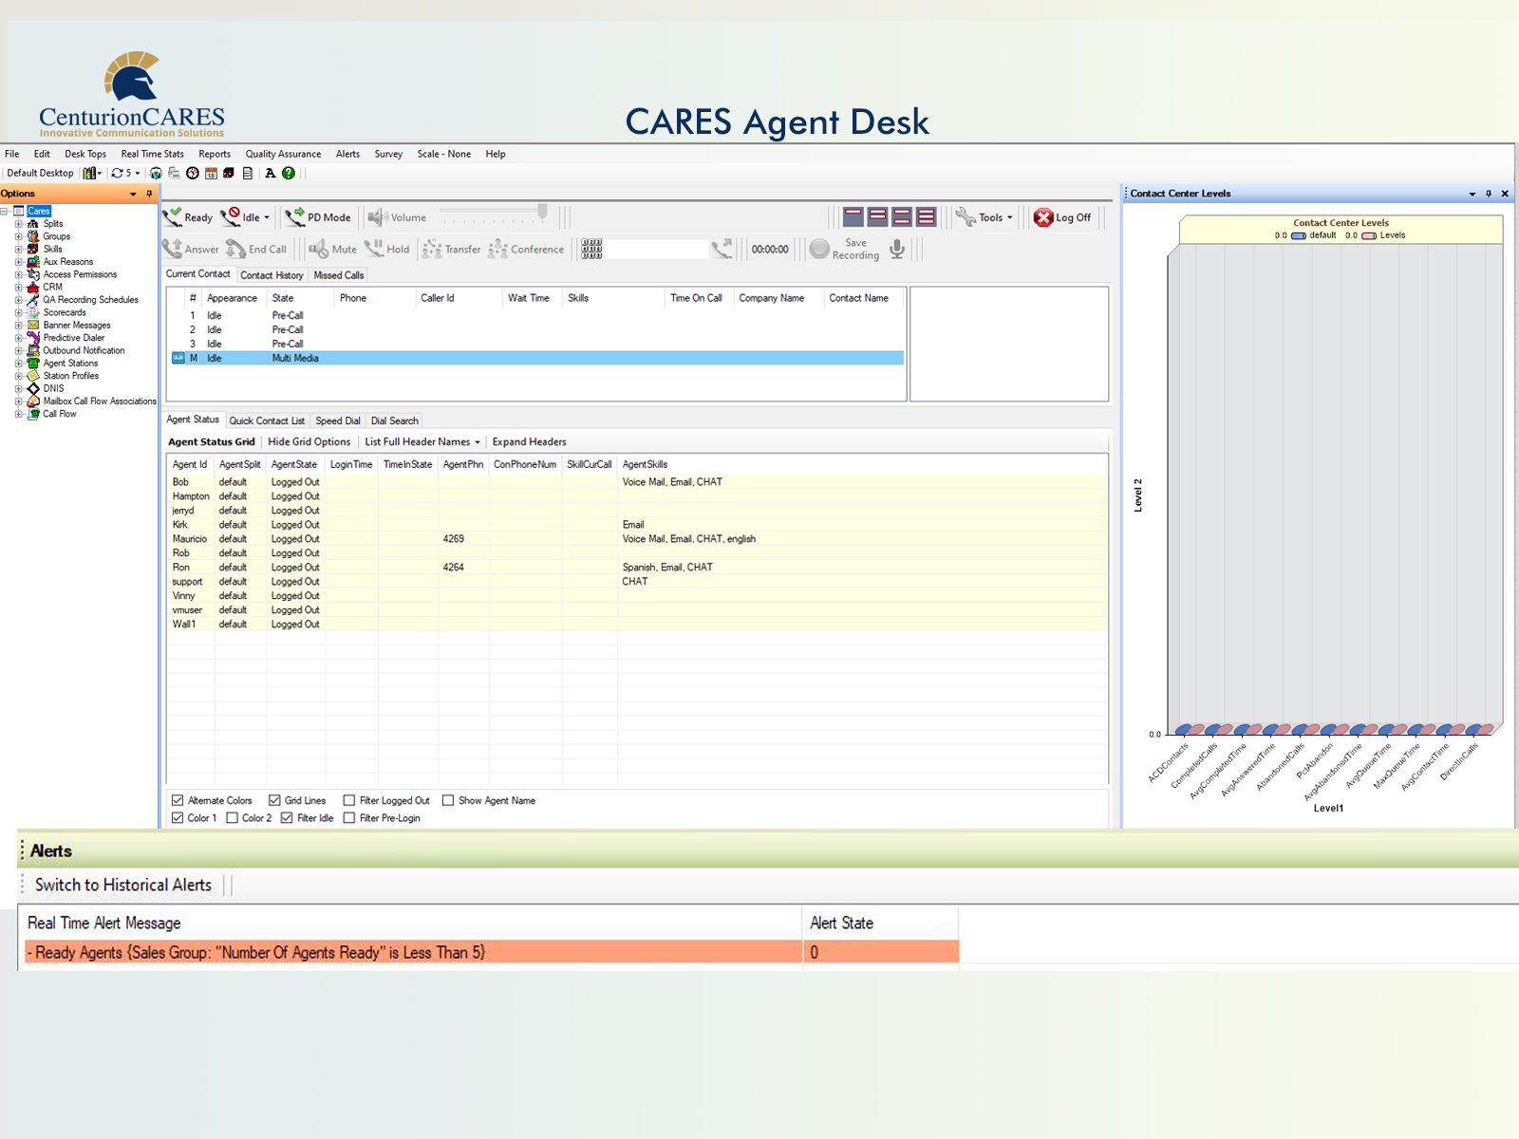1519x1139 pixels.
Task: Open the Quick Contact List tab
Action: [267, 420]
